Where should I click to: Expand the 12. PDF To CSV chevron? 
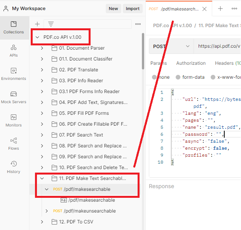point(42,222)
